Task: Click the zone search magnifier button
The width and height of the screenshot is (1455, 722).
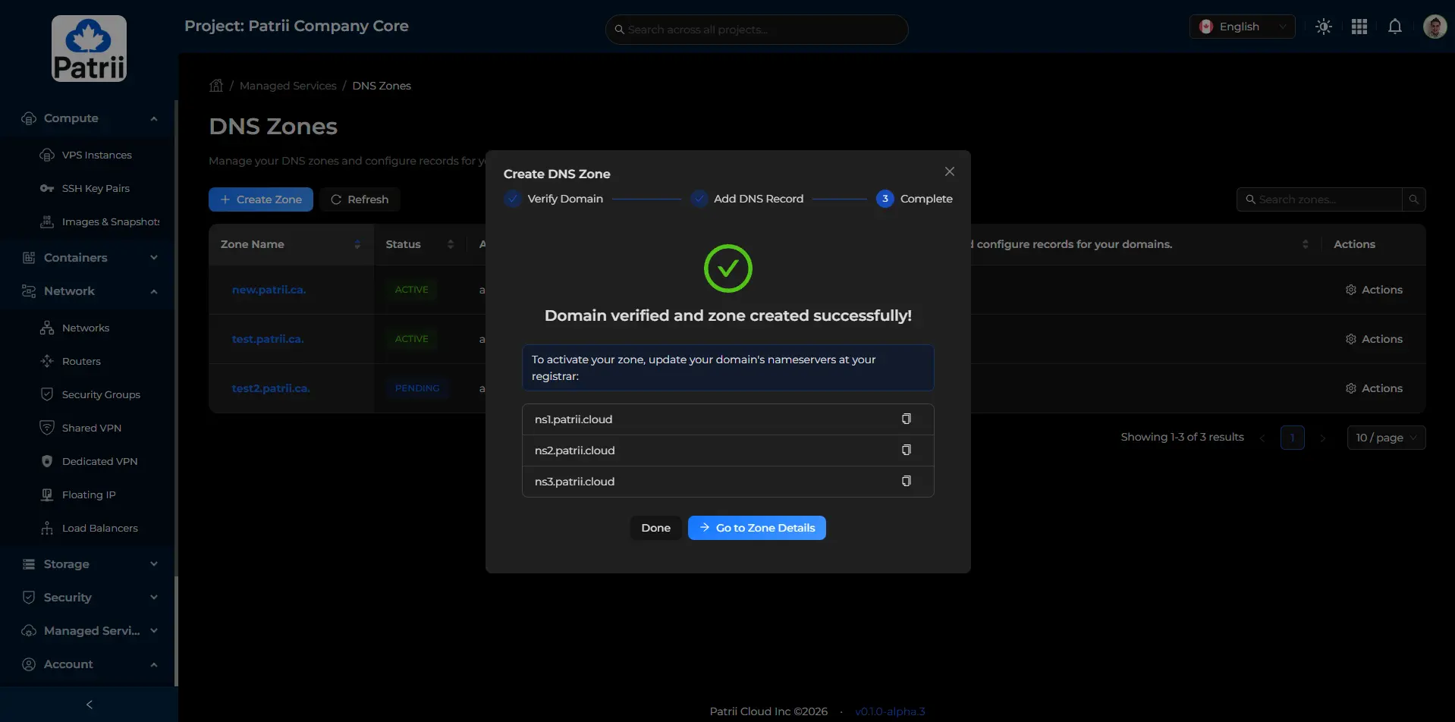Action: click(1413, 199)
